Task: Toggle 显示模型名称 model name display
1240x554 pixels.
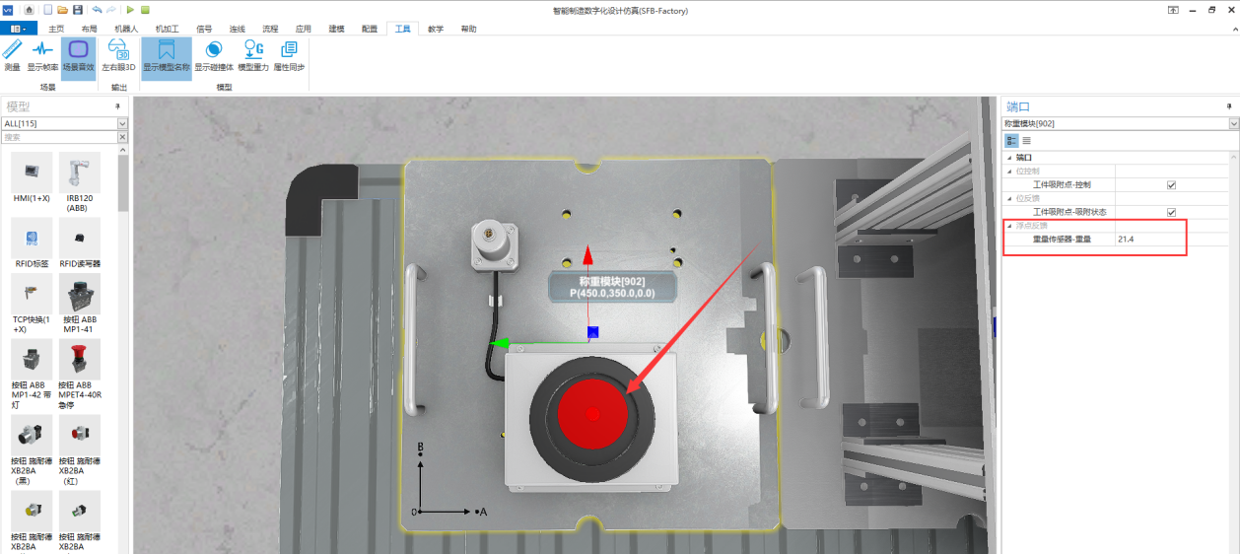Action: tap(166, 56)
